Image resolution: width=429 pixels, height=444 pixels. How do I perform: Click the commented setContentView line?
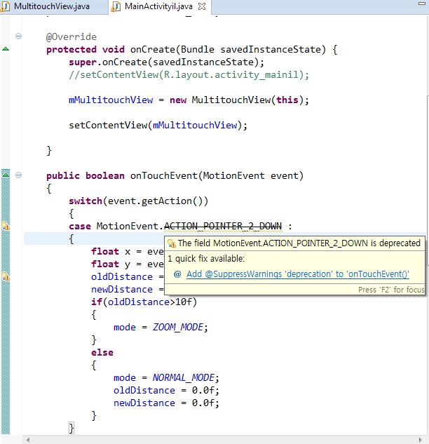pos(189,75)
